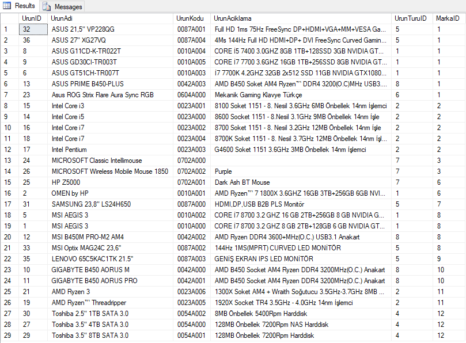Screen dimensions: 466x343
Task: Select MICROSOFT Wireless Mobile Mouse 1850 cell
Action: coord(110,171)
